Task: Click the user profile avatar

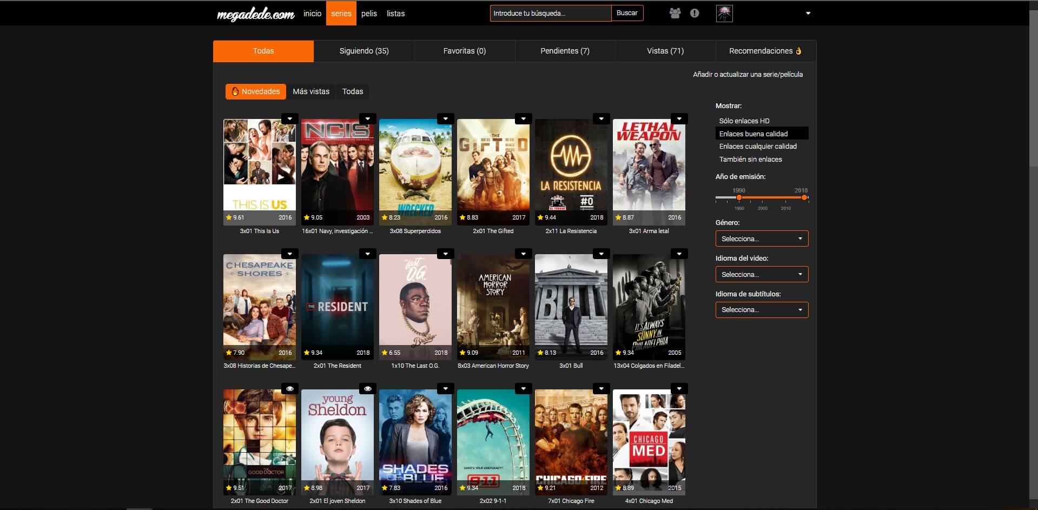Action: (x=724, y=14)
